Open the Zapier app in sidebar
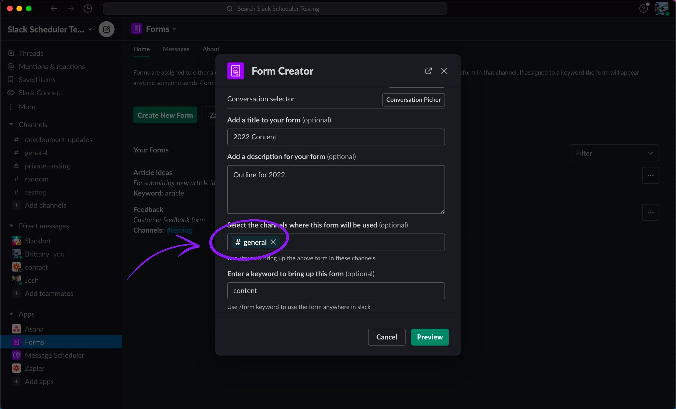 coord(35,368)
